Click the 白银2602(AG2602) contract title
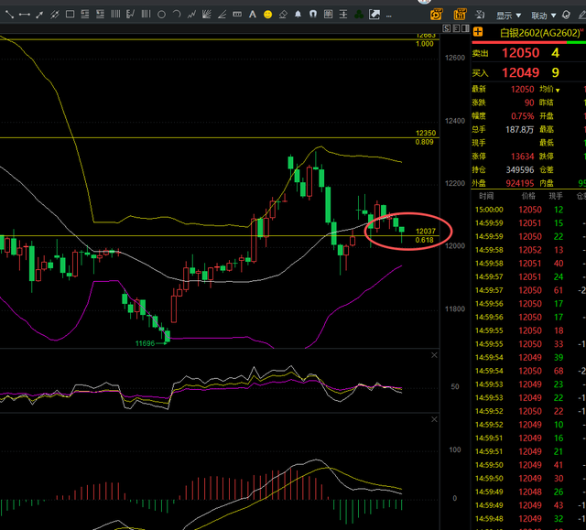The width and height of the screenshot is (586, 530). click(539, 33)
